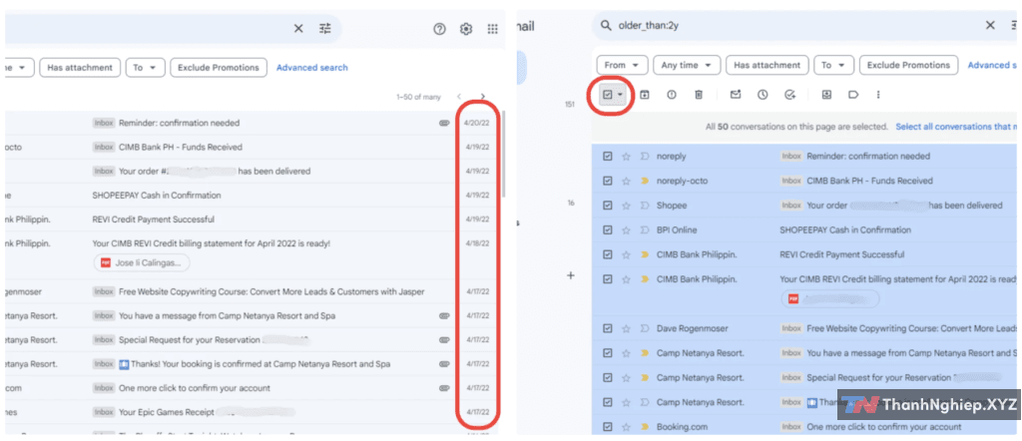Viewport: 1022px width, 441px height.
Task: Expand the From filter dropdown
Action: pyautogui.click(x=621, y=66)
